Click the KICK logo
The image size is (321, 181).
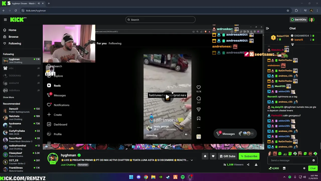[18, 20]
